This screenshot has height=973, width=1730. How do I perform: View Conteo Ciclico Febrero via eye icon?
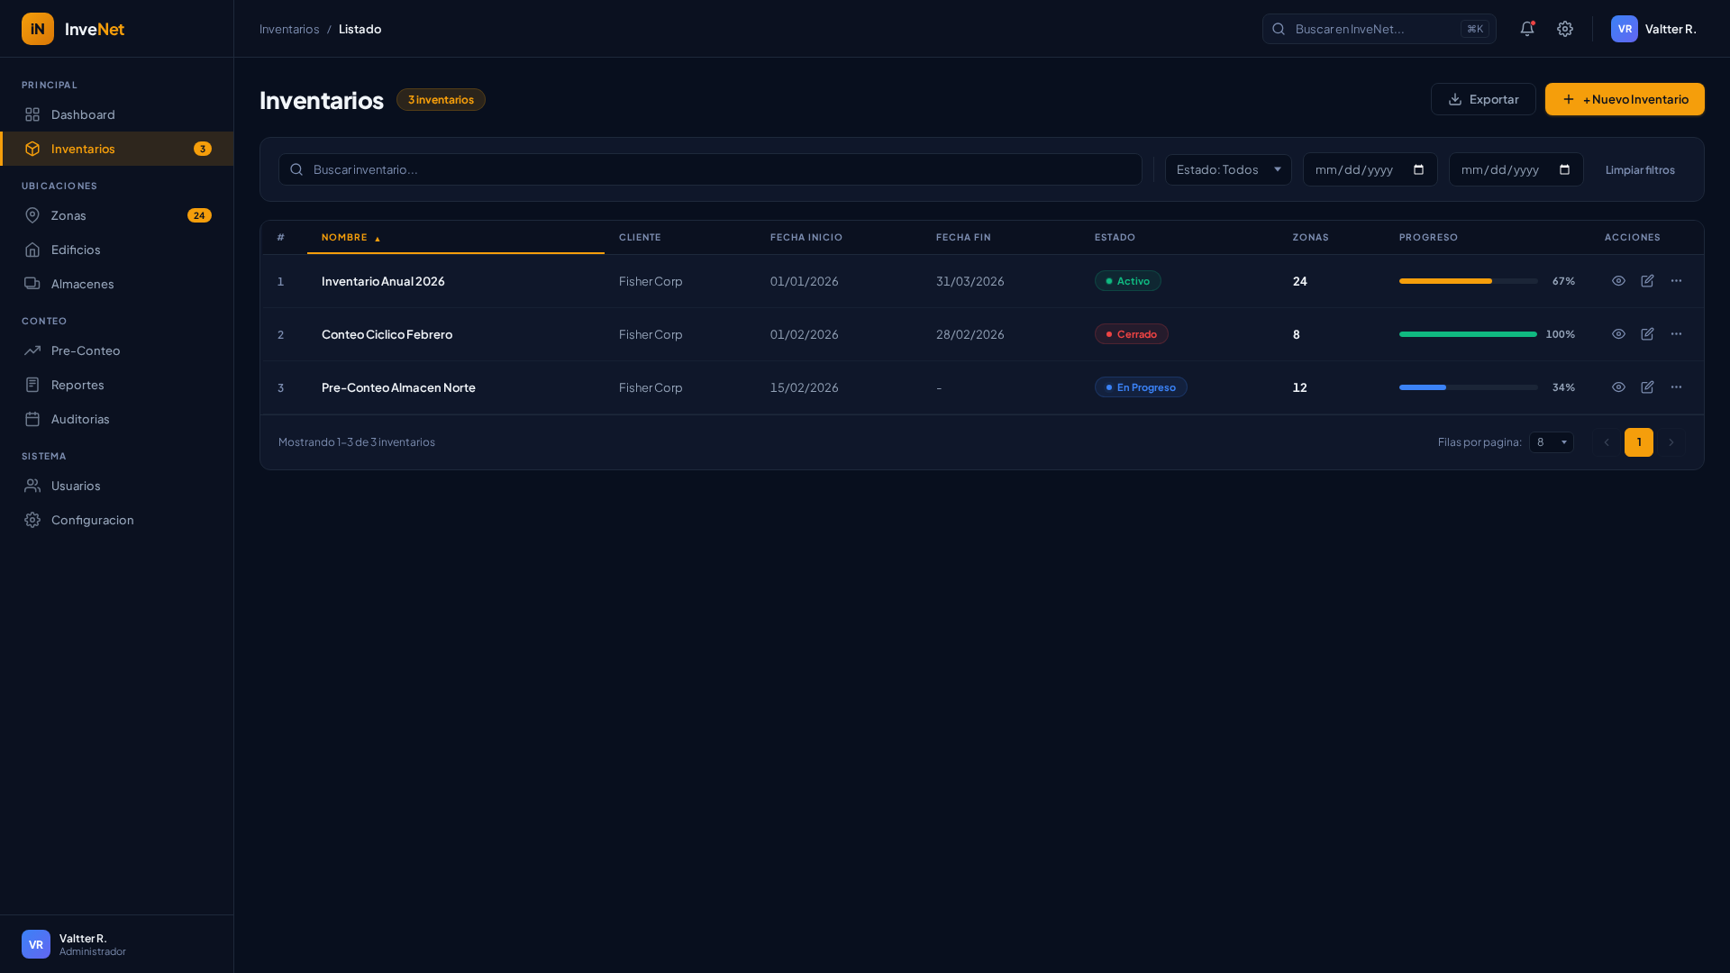click(x=1618, y=334)
